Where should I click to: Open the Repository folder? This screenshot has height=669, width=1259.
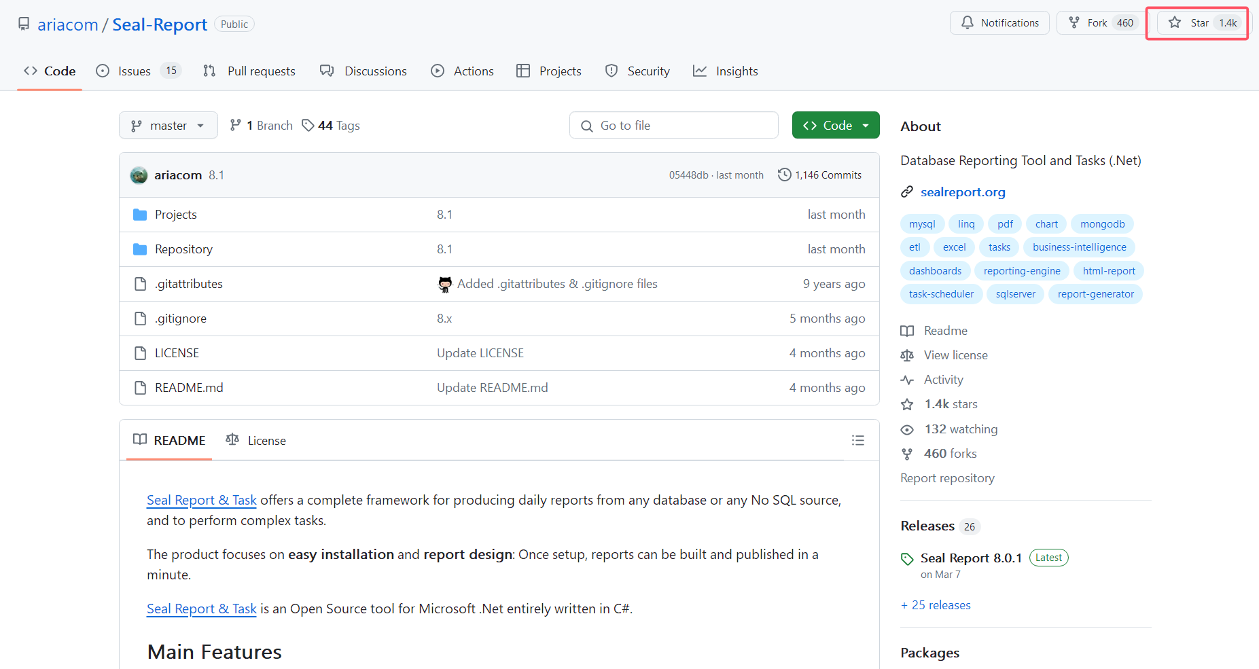pos(183,249)
